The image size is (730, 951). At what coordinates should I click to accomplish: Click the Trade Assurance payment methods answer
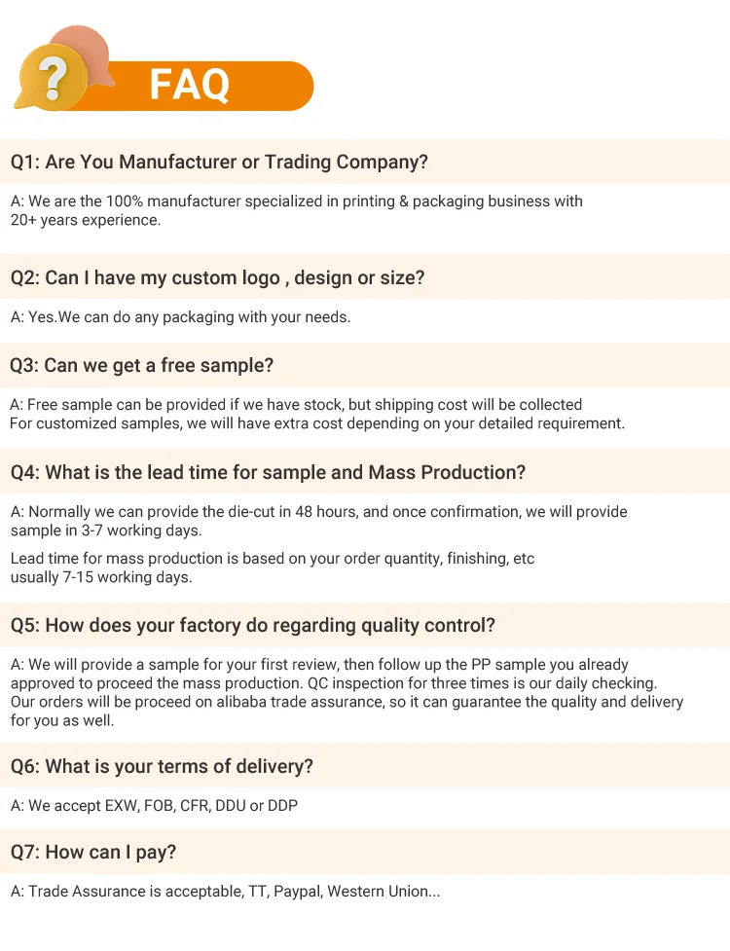click(226, 892)
